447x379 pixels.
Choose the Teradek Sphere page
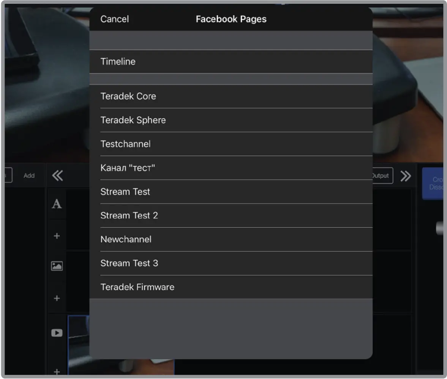[231, 120]
